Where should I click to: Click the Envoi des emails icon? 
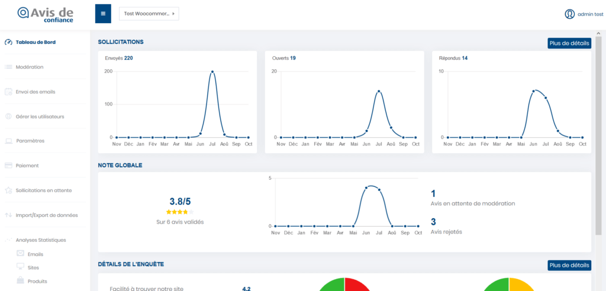(x=8, y=92)
